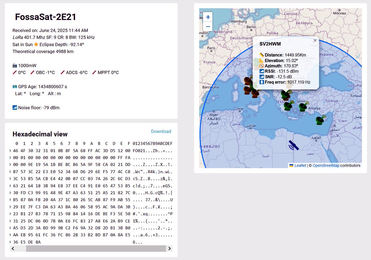Select the green station in southern Greece
Screen dimensions: 371x260
289,105
